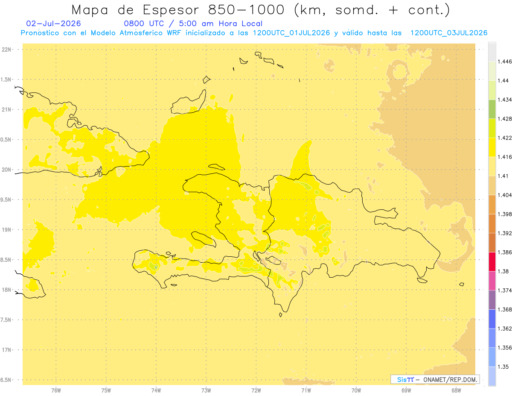Select the light blue band between 1.35 and 1.356
The height and width of the screenshot is (396, 512).
[492, 357]
